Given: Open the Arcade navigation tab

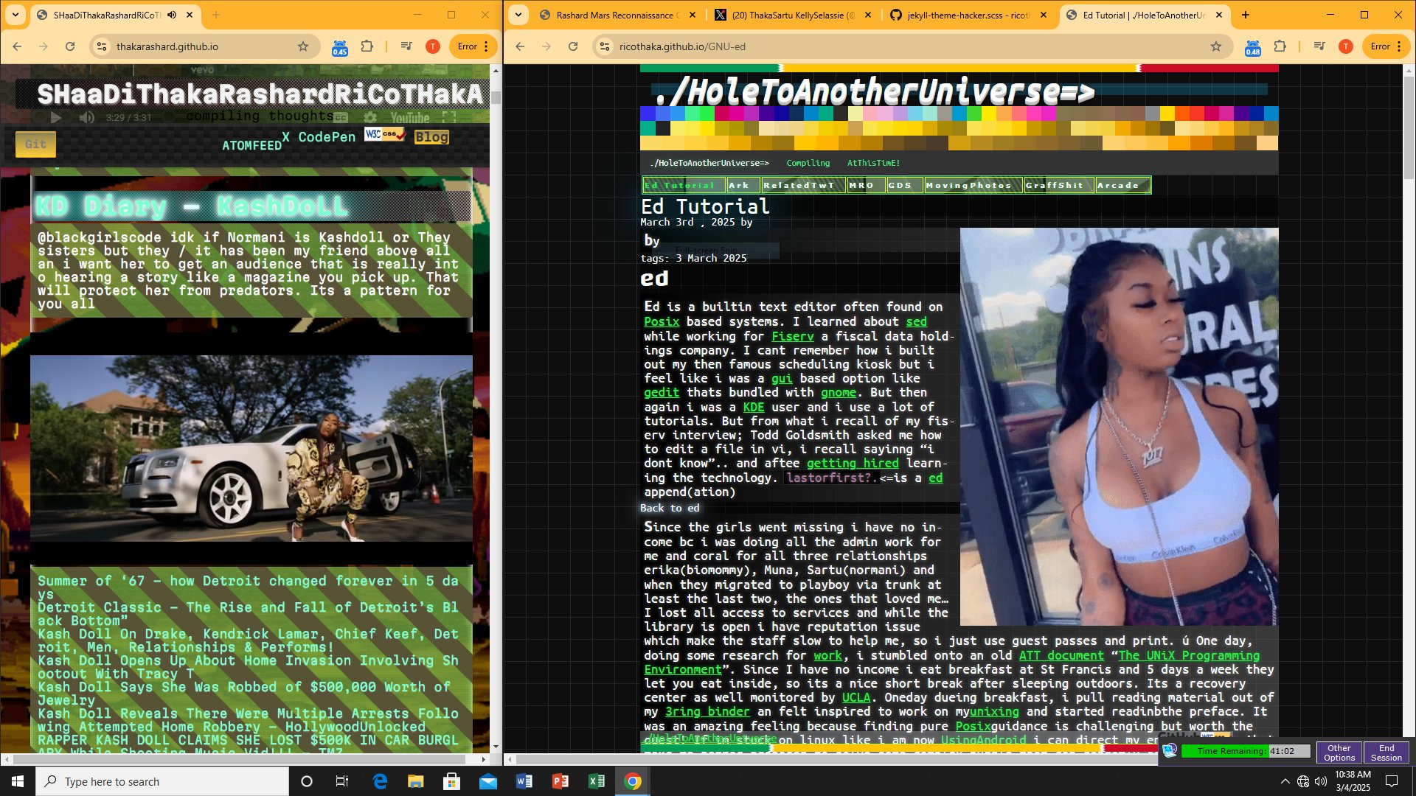Looking at the screenshot, I should 1122,185.
